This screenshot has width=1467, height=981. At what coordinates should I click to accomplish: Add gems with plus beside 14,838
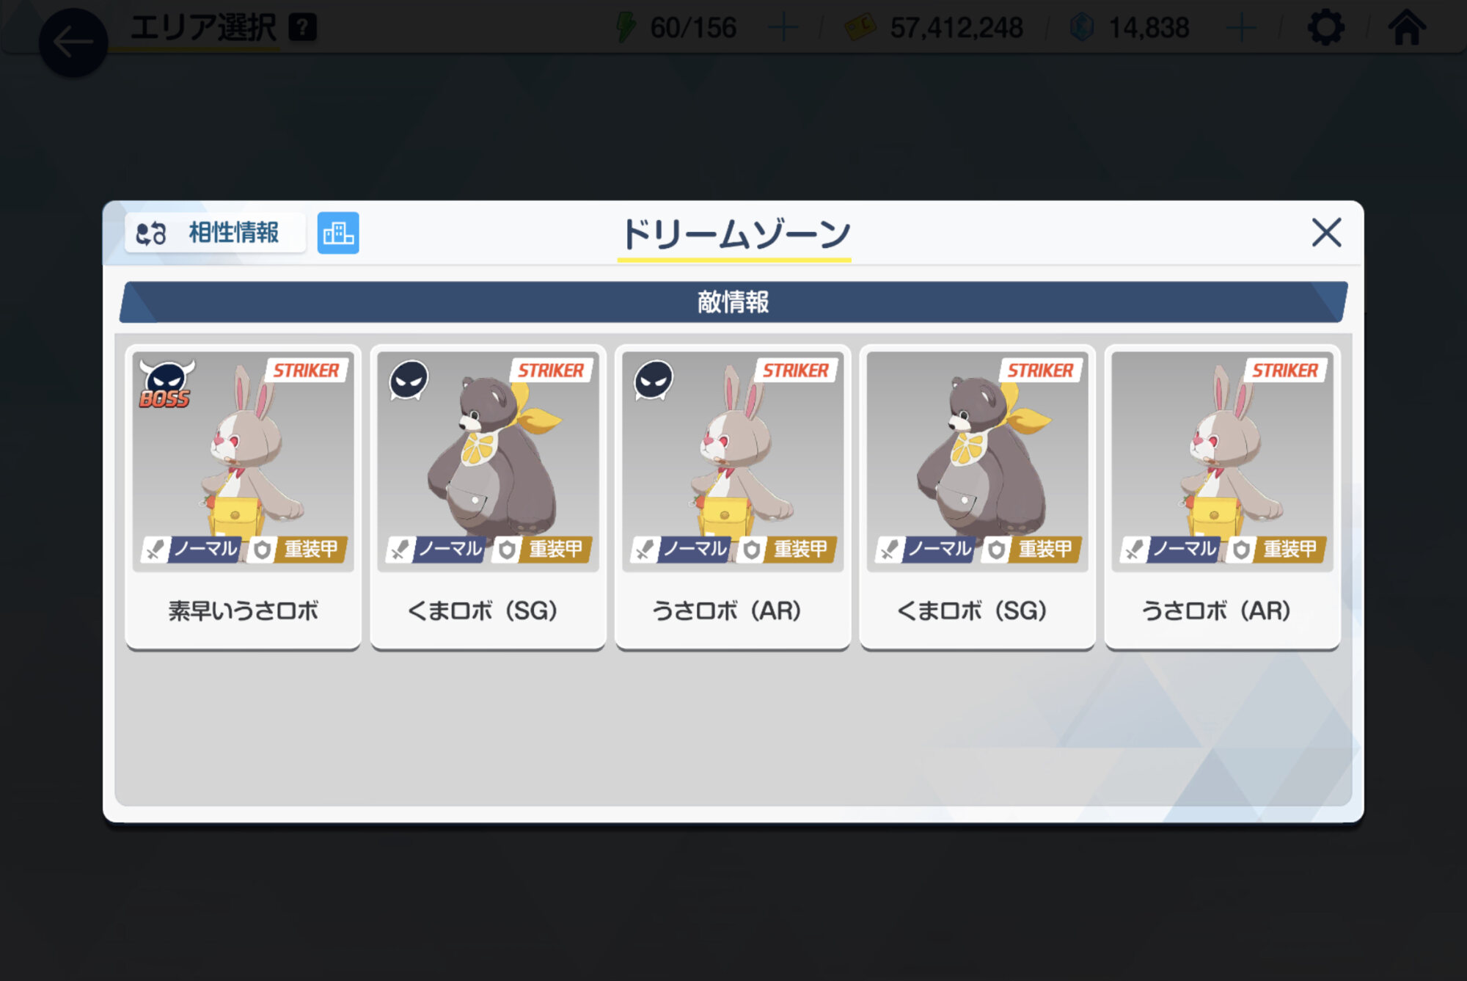click(x=1241, y=28)
